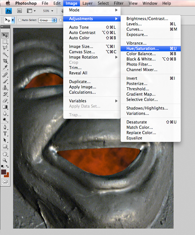Choose Desaturate from Adjustments
This screenshot has width=195, height=235.
[x=151, y=122]
